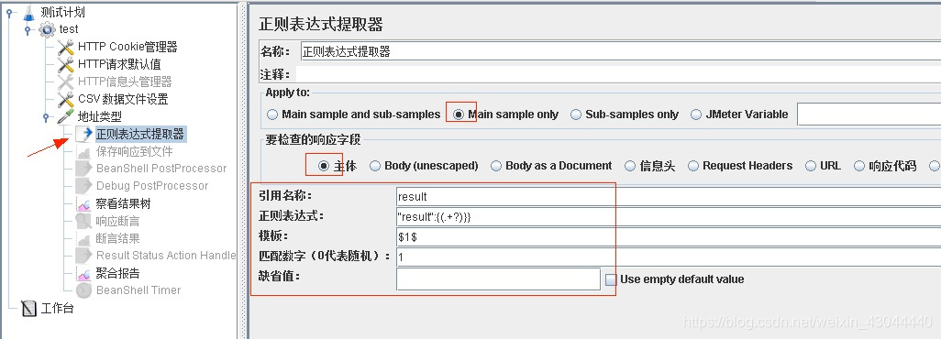Screen dimensions: 941x339
Task: Open Debug PostProcessor tree item
Action: point(152,187)
